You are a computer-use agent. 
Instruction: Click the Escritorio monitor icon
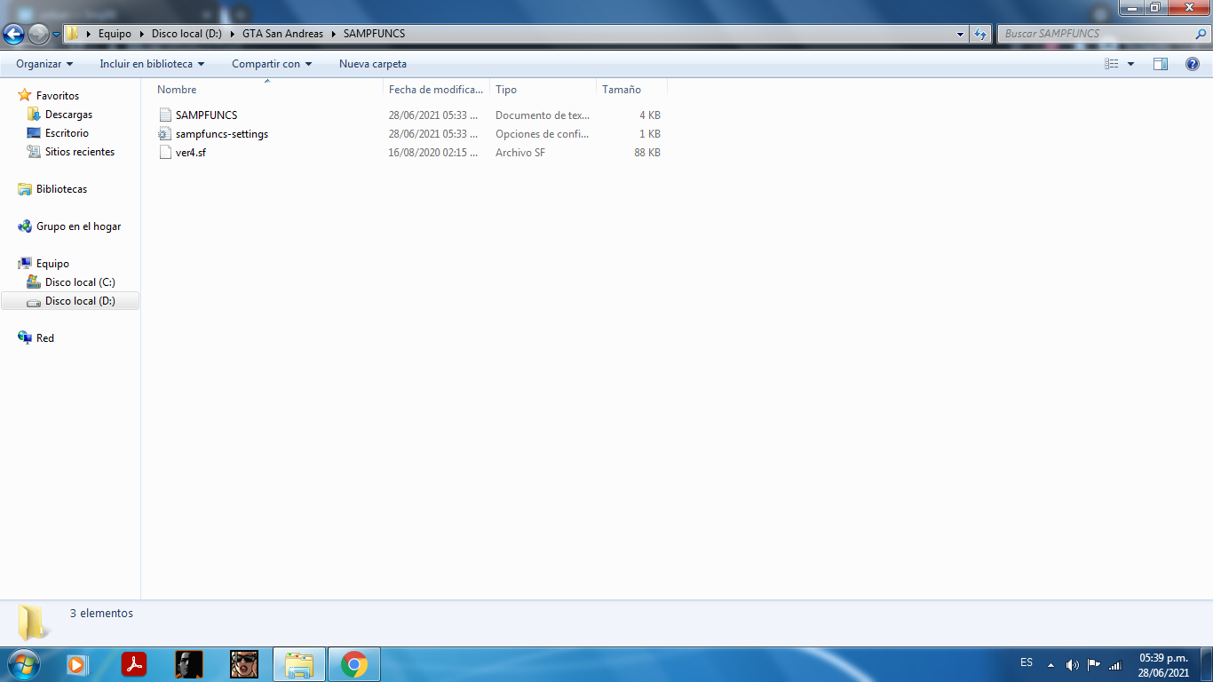(x=34, y=133)
